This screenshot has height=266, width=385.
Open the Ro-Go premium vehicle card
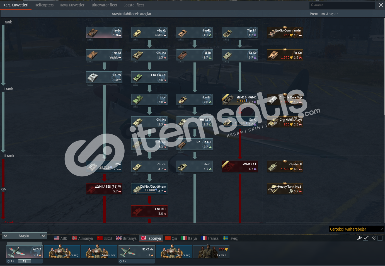click(285, 55)
